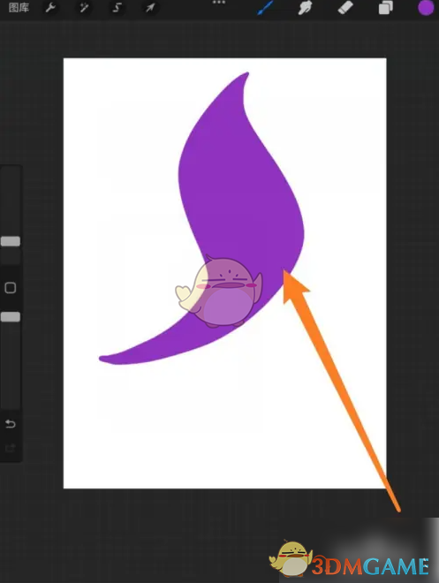Select the blue Brush tool

coord(265,8)
